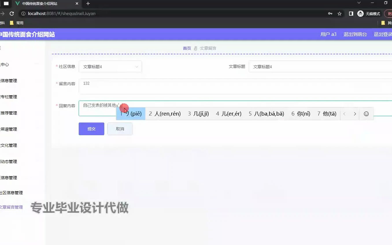The image size is (392, 245).
Task: Click the site title 中国传统面食介绍网站
Action: click(27, 34)
